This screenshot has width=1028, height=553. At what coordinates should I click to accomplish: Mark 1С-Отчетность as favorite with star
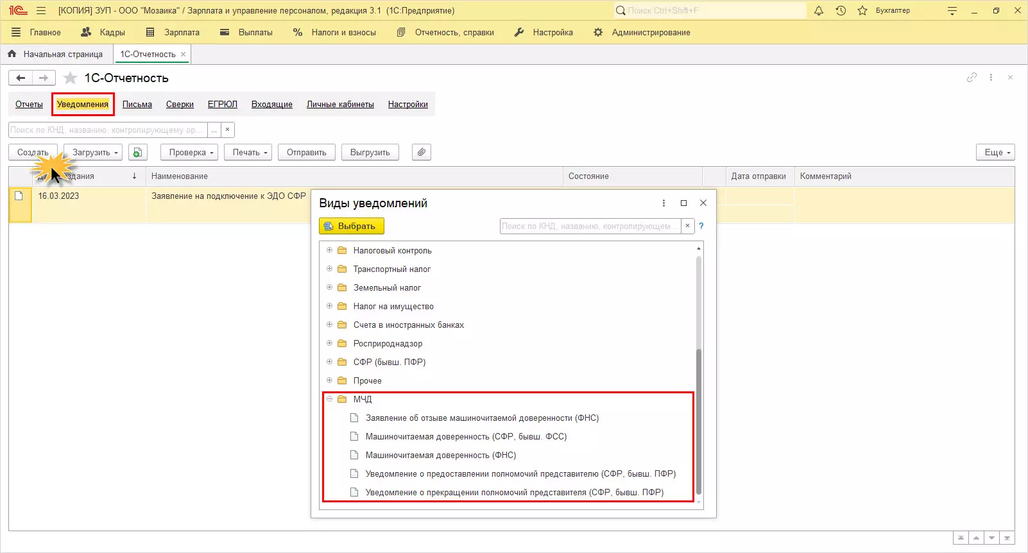[x=71, y=78]
